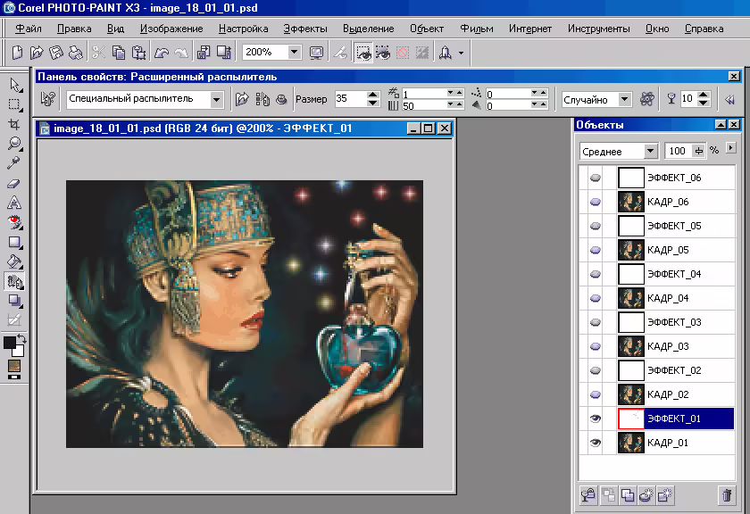Open the 200% zoom level dropdown
Screen dimensions: 750x514
295,52
